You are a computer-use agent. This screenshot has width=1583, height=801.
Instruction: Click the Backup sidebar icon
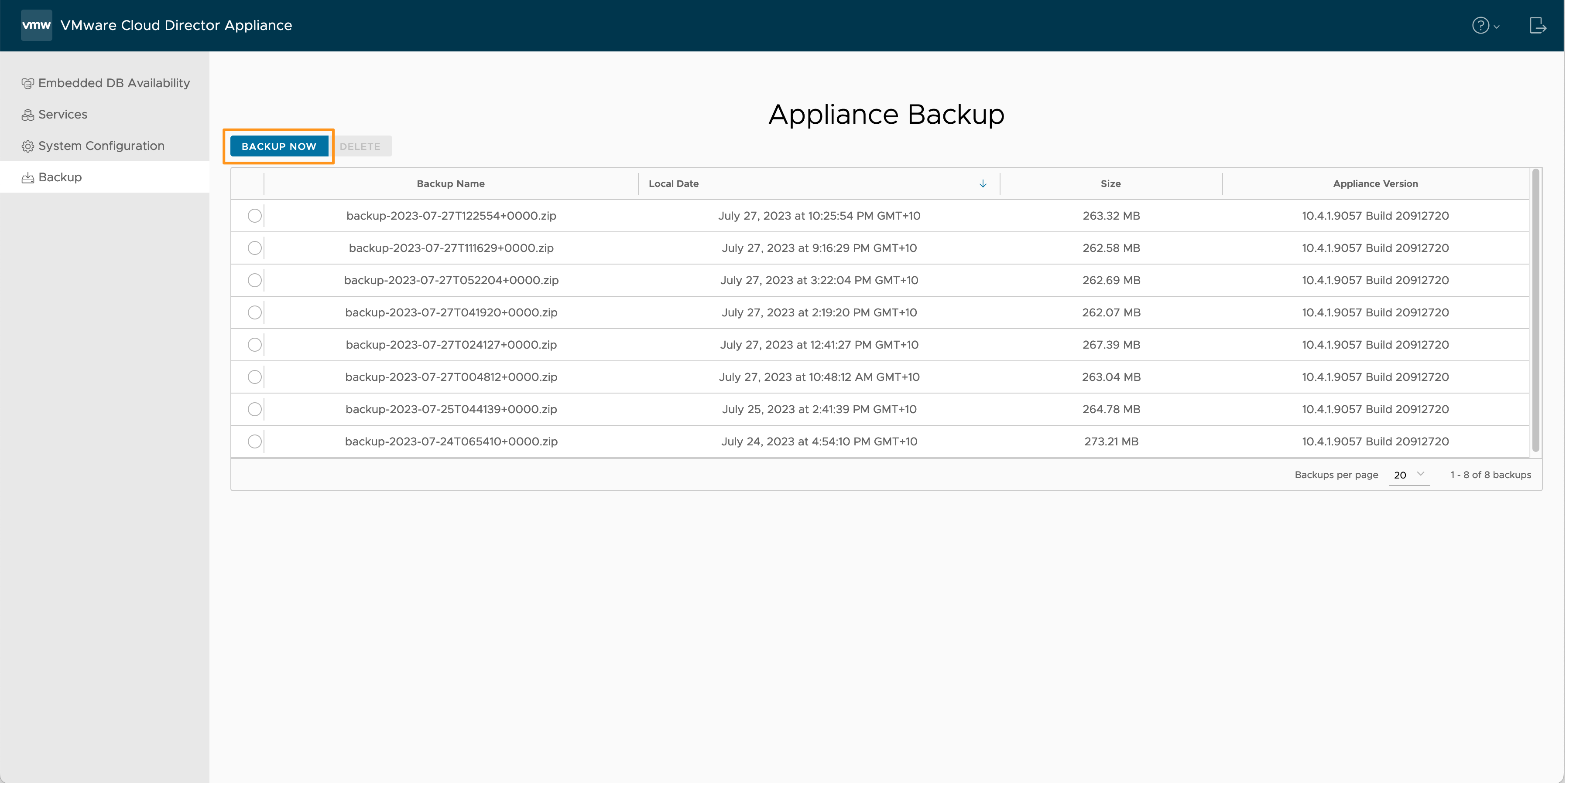(27, 177)
